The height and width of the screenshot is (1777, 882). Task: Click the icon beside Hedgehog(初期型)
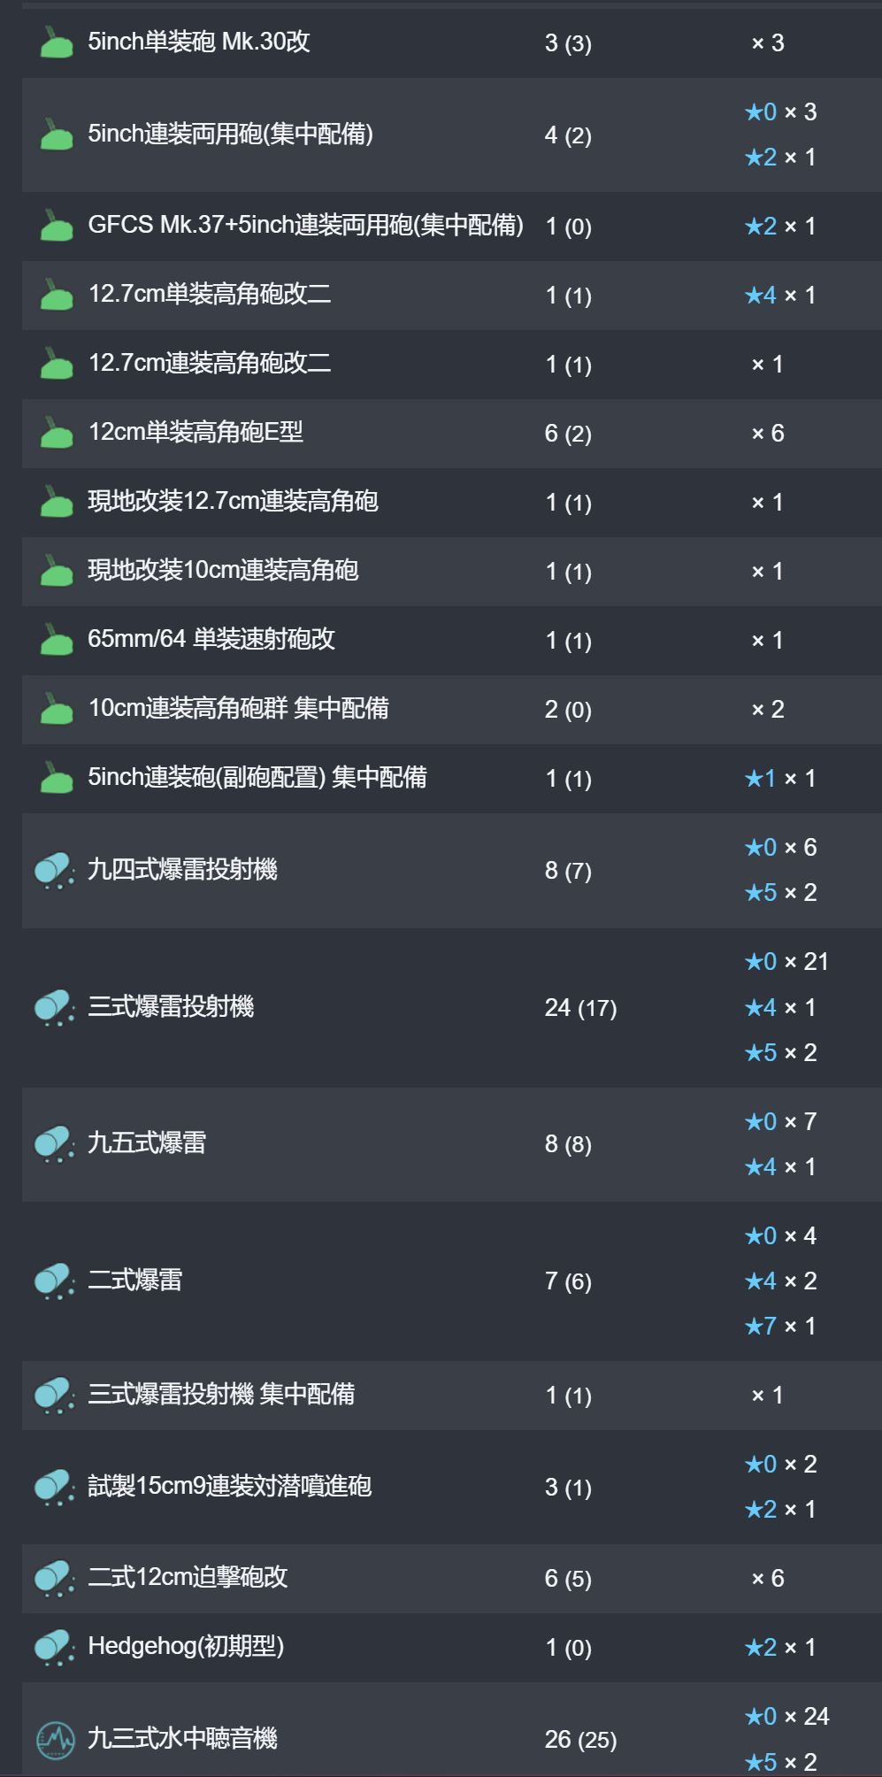click(x=55, y=1647)
